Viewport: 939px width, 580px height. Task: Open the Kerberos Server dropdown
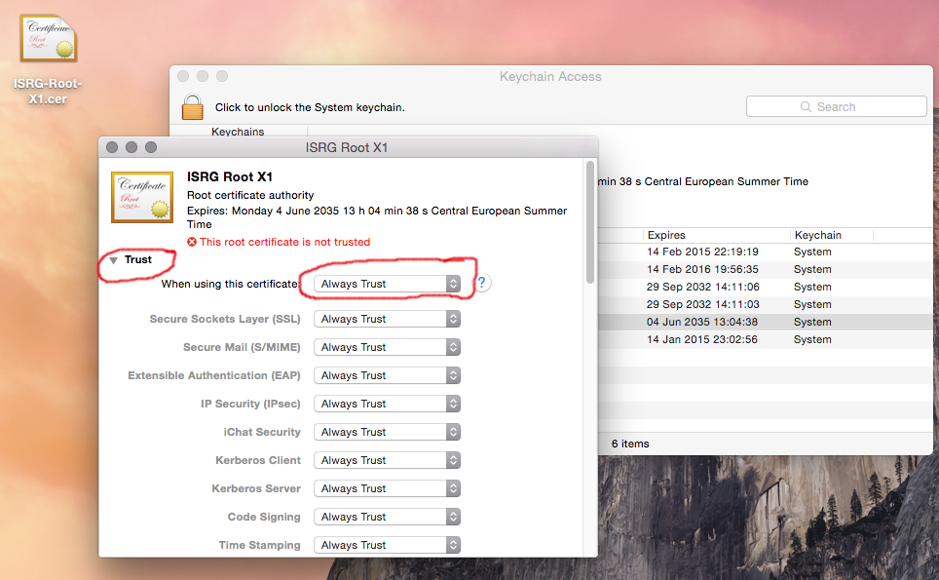click(387, 488)
